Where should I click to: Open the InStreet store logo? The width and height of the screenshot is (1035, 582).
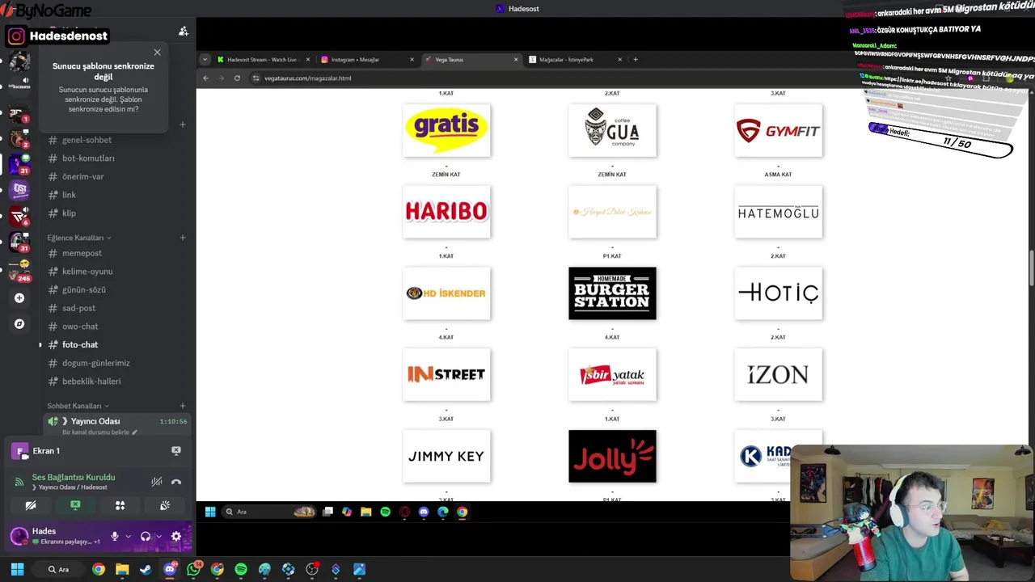pos(446,374)
